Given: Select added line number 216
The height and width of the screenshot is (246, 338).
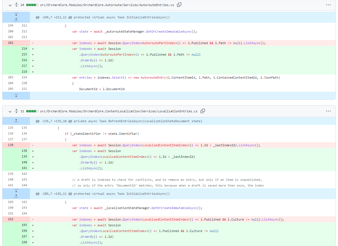Looking at the screenshot, I should click(24, 60).
